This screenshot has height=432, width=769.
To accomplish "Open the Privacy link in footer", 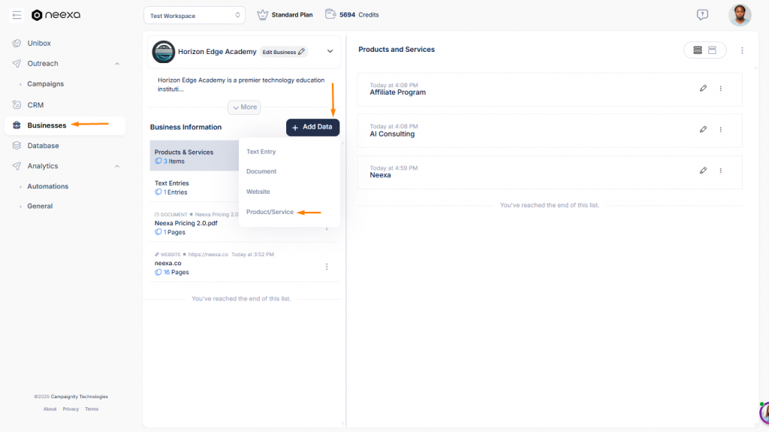I will (71, 409).
